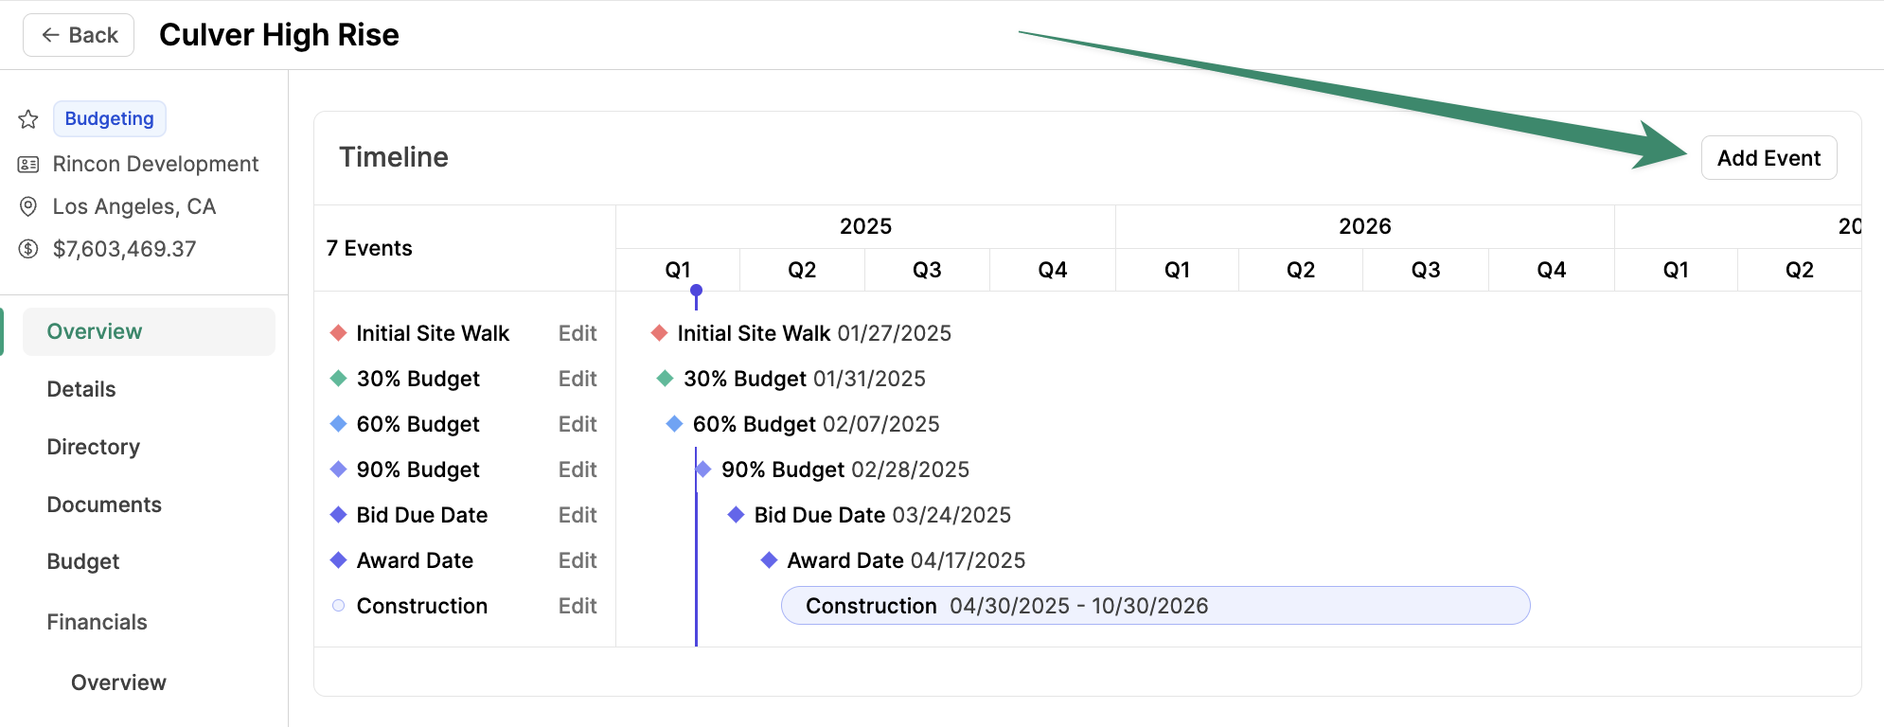Edit the 30% Budget event
The width and height of the screenshot is (1884, 727).
[x=578, y=379]
